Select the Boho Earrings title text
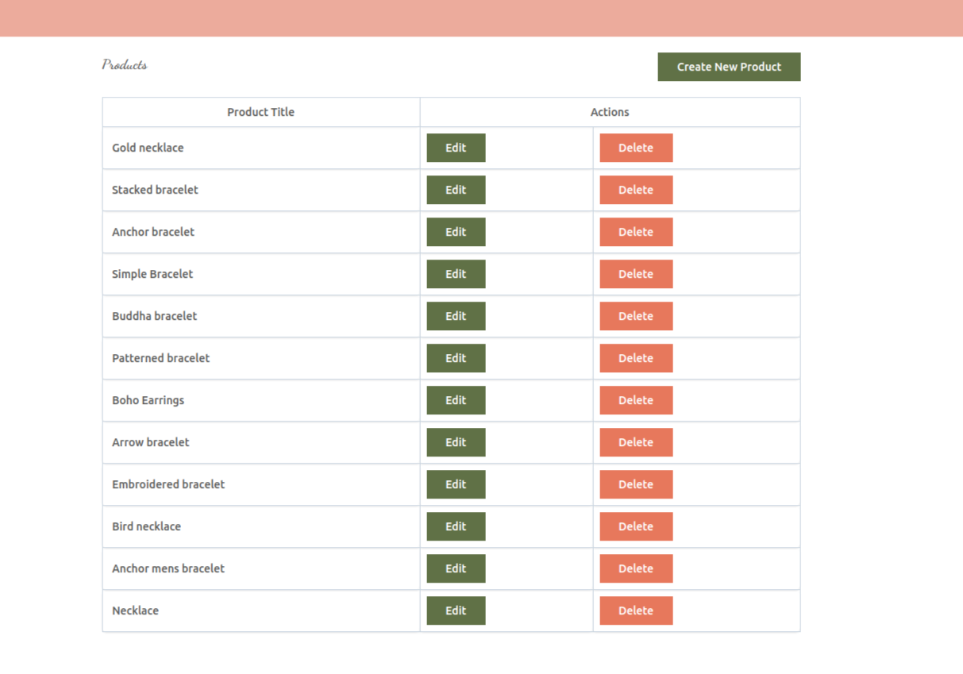 (148, 400)
